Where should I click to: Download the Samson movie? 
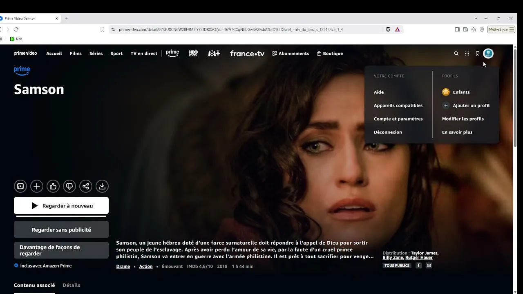coord(102,186)
